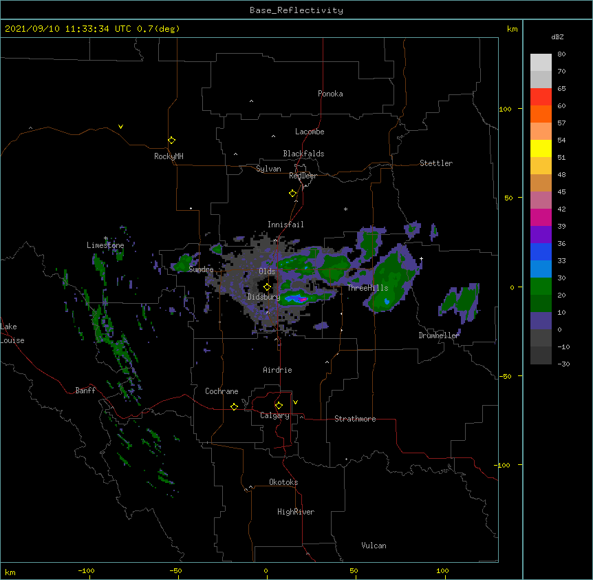
Task: Select the red 60-65 dBZ legend swatch
Action: 541,96
